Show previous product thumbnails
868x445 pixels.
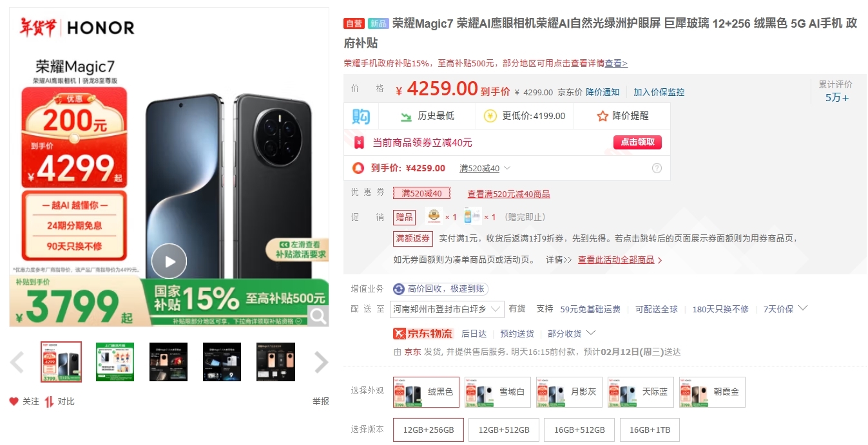(x=17, y=362)
